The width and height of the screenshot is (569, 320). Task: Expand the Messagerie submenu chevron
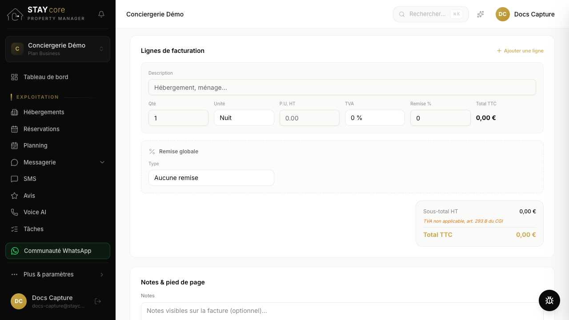[x=102, y=162]
